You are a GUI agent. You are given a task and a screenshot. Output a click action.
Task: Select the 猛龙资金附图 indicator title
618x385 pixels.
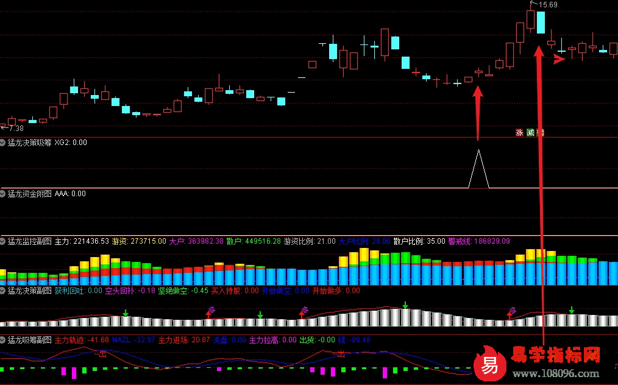click(30, 194)
